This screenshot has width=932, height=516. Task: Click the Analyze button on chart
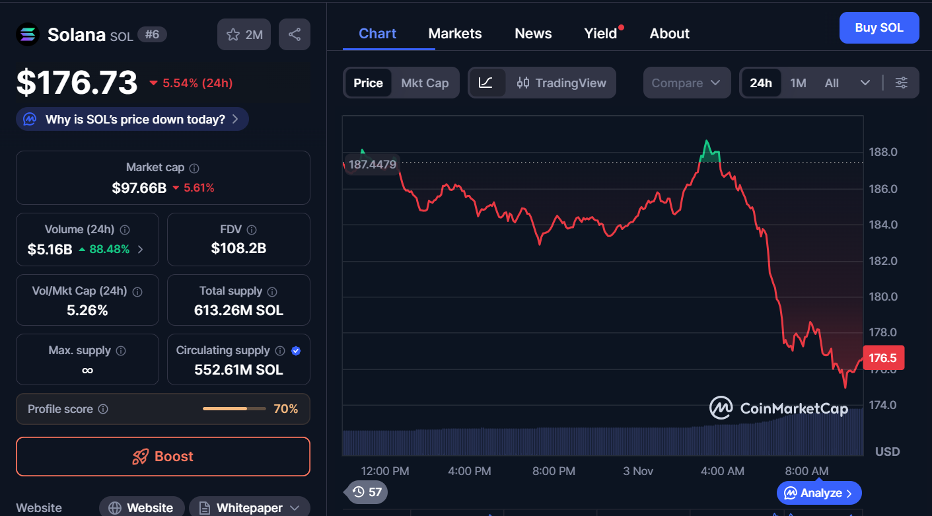(819, 493)
